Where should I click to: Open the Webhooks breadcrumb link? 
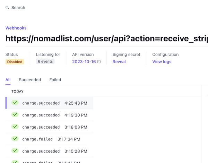pyautogui.click(x=16, y=28)
